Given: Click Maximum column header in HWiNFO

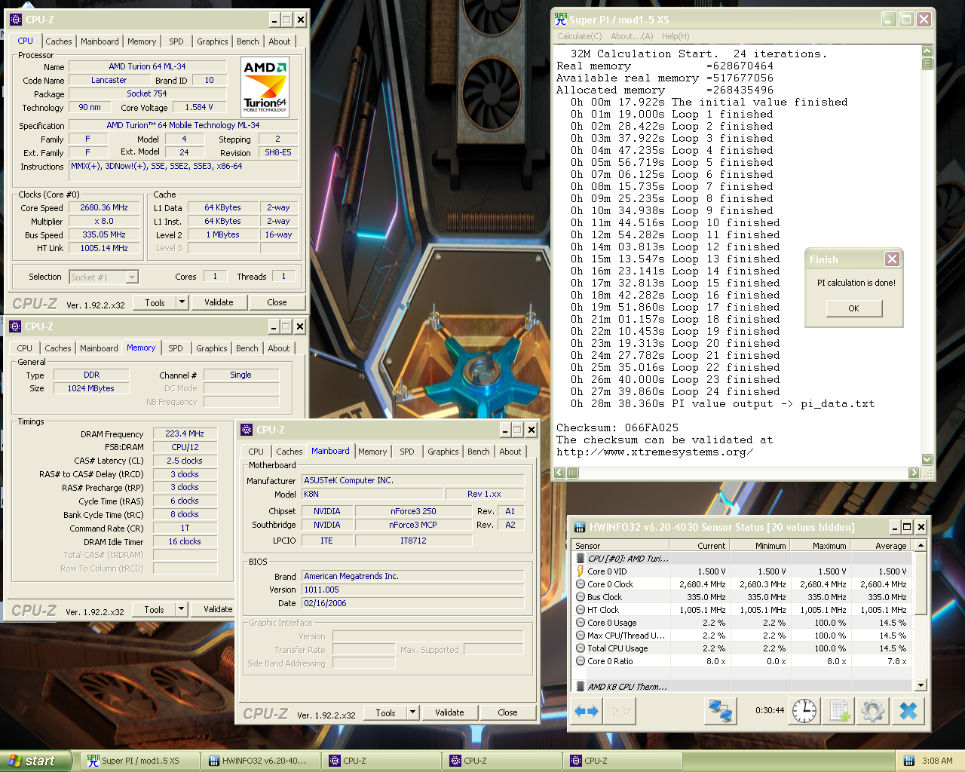Looking at the screenshot, I should 819,546.
